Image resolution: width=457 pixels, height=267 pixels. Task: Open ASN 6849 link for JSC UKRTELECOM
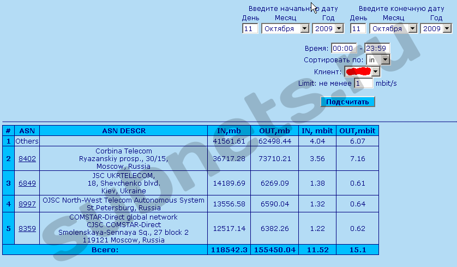(x=27, y=183)
